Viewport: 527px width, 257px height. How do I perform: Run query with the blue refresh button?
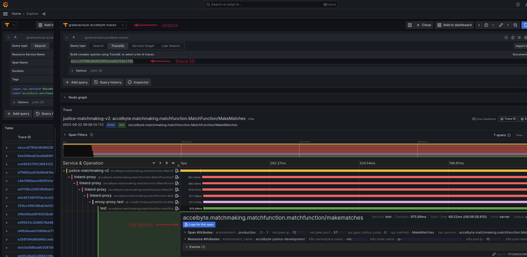click(x=525, y=25)
